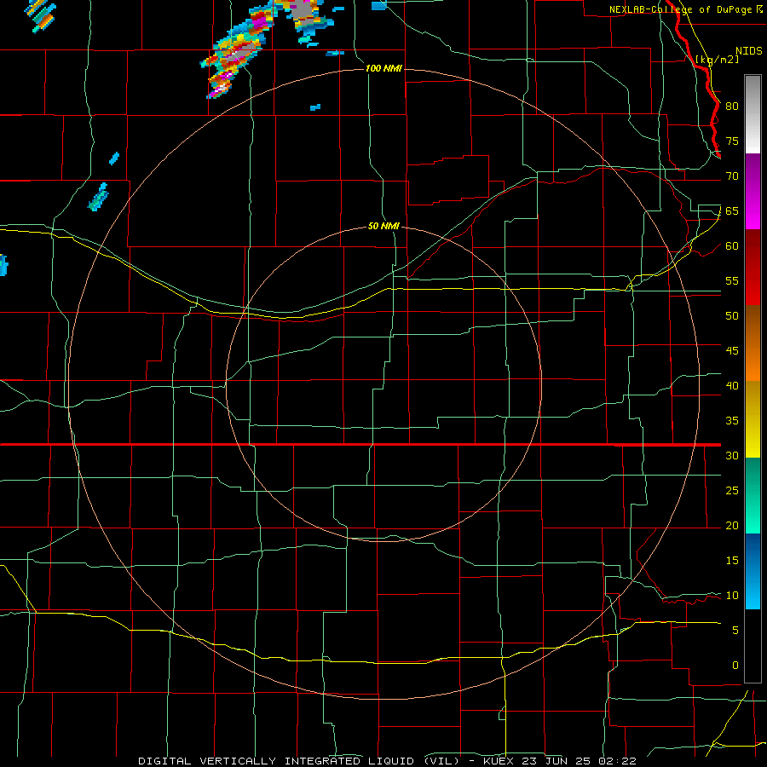Click the magenta segment of the color bar
The height and width of the screenshot is (767, 767).
(x=753, y=191)
